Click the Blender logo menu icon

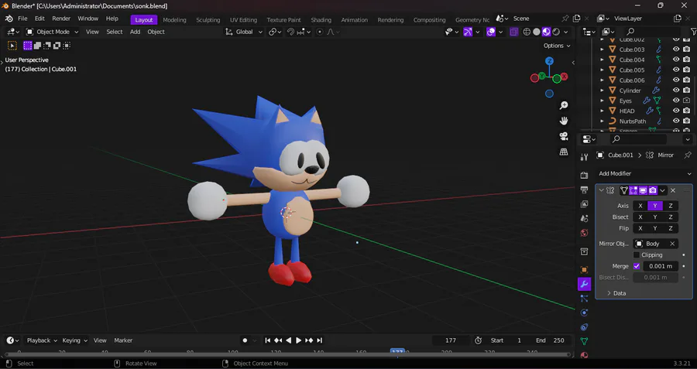(x=9, y=19)
